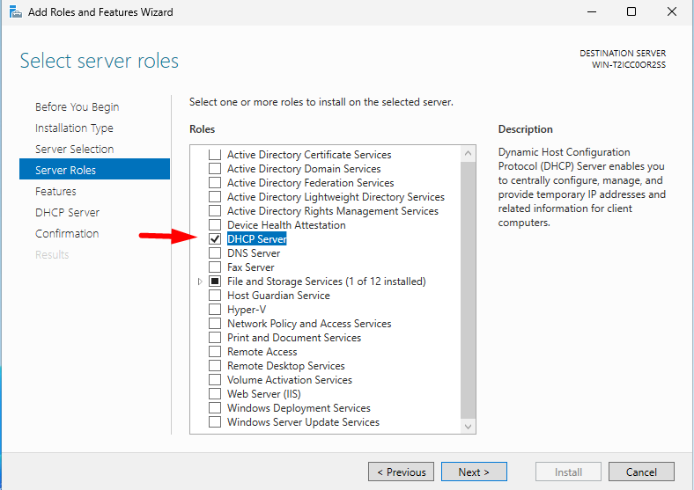Check Active Directory Federation Services role
This screenshot has width=694, height=490.
click(215, 183)
